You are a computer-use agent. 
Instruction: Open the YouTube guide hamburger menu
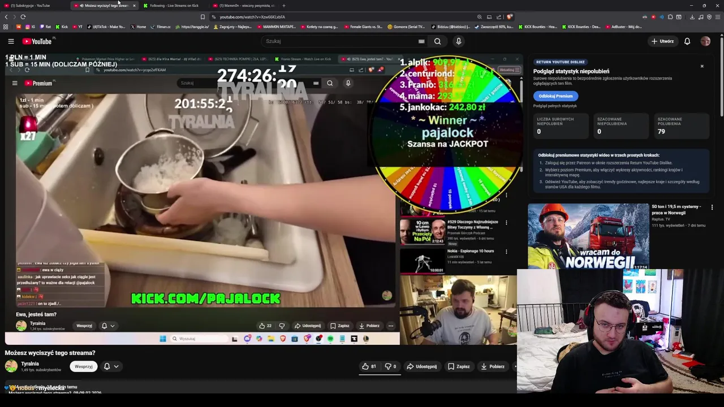click(11, 41)
